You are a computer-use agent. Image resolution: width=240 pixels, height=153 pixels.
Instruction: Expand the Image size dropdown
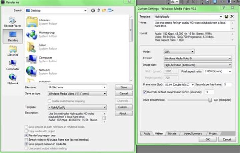tap(198, 65)
